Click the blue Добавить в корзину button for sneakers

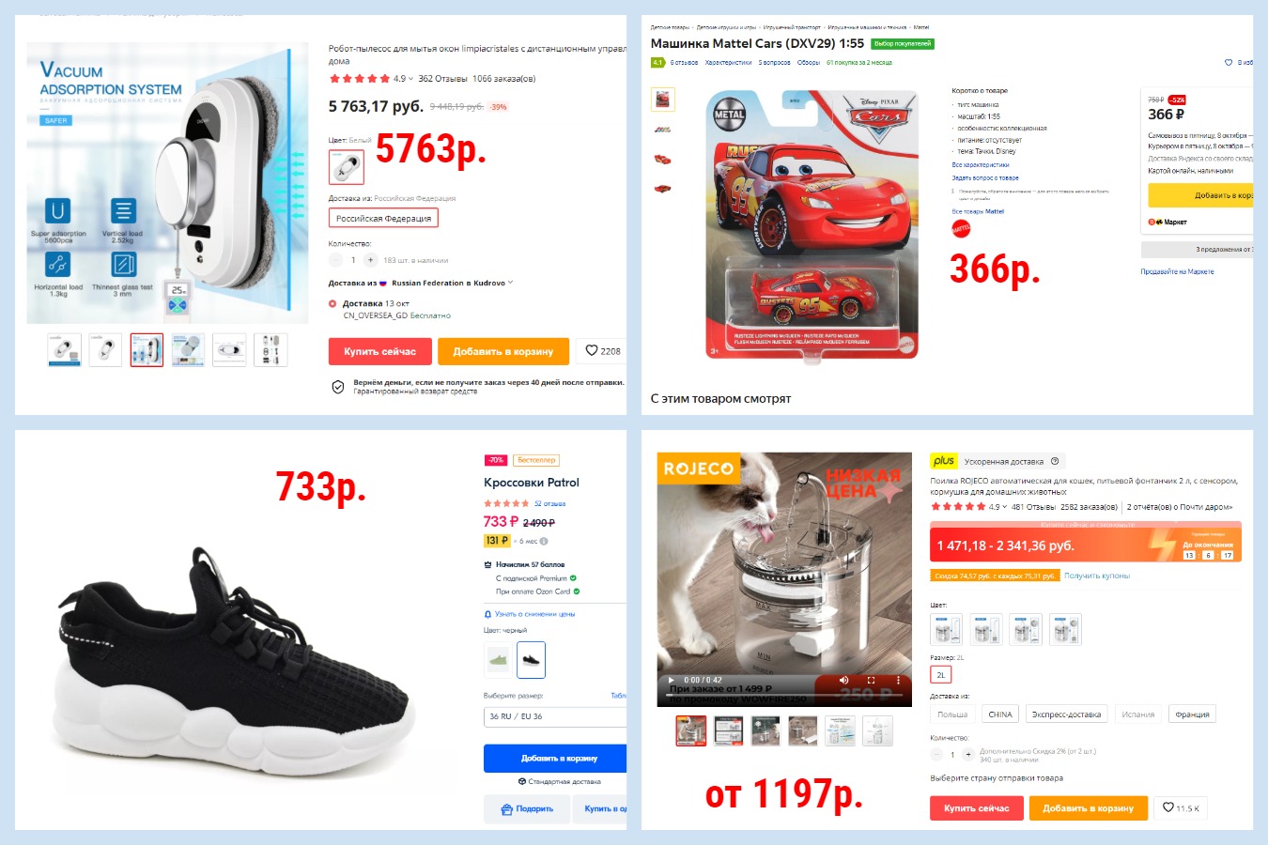[x=555, y=758]
